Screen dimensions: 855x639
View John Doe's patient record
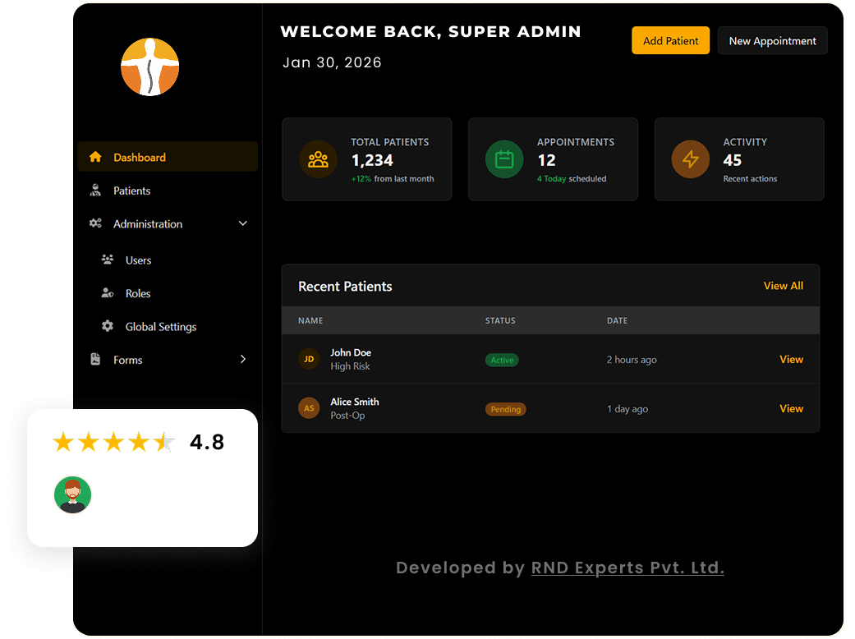[791, 359]
